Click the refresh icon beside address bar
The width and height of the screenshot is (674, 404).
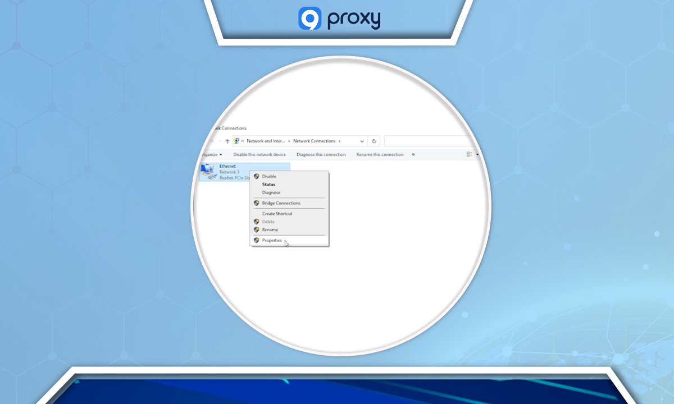(375, 141)
